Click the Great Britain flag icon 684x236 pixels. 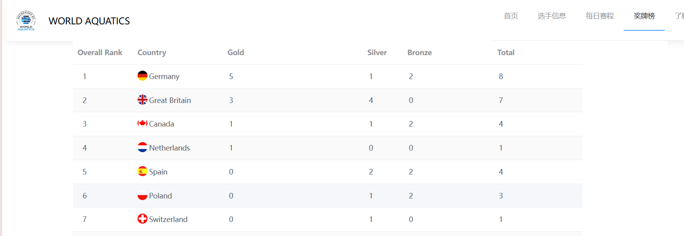pyautogui.click(x=142, y=100)
